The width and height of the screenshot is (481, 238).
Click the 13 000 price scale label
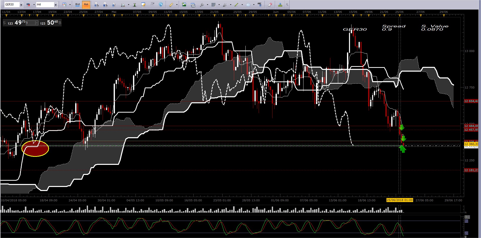coord(469,51)
